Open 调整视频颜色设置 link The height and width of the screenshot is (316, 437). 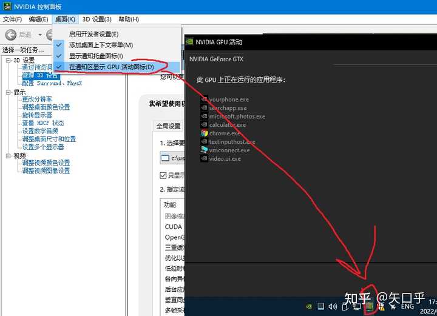tap(46, 163)
